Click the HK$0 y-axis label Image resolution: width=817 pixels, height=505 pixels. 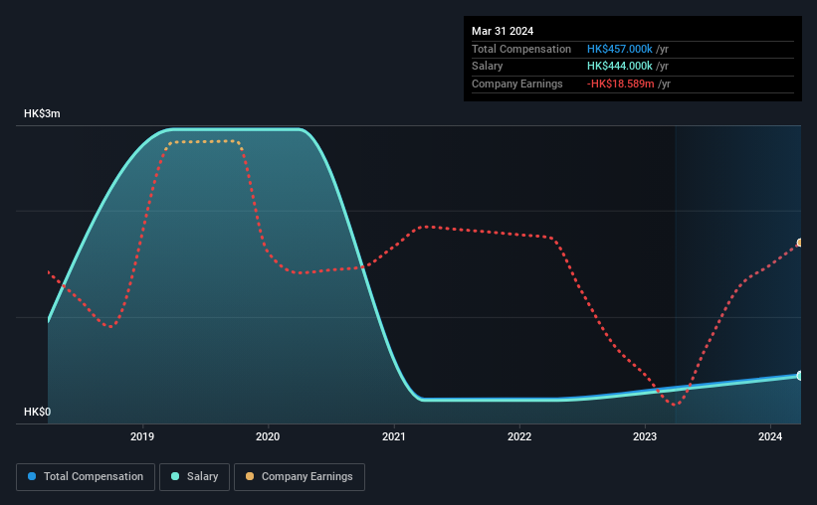click(x=38, y=412)
